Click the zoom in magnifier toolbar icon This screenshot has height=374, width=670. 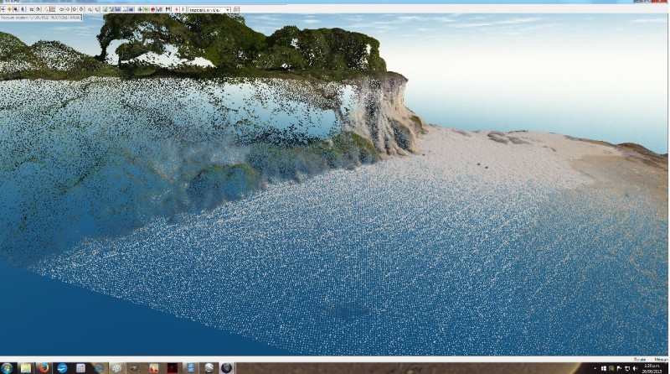click(x=90, y=9)
